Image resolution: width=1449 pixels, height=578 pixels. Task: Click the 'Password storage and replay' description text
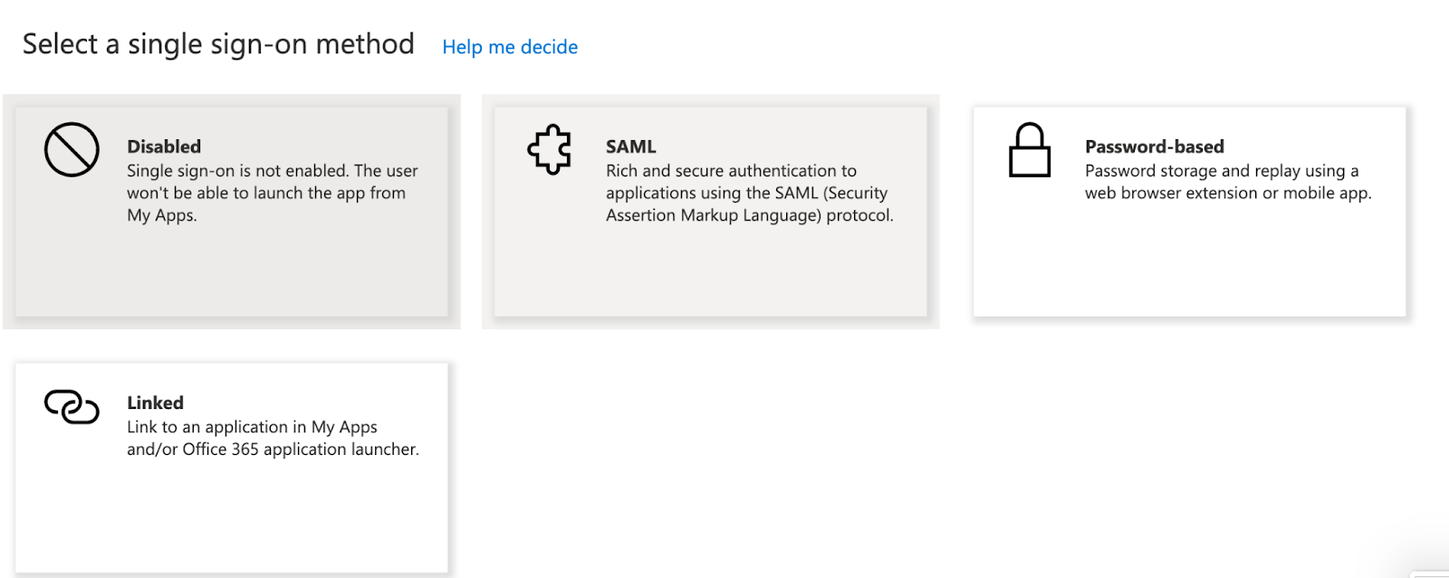pyautogui.click(x=1221, y=171)
